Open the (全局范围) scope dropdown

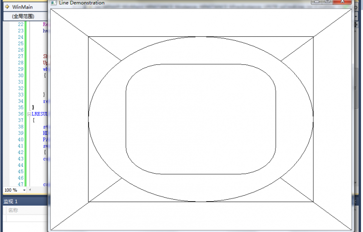[x=23, y=16]
